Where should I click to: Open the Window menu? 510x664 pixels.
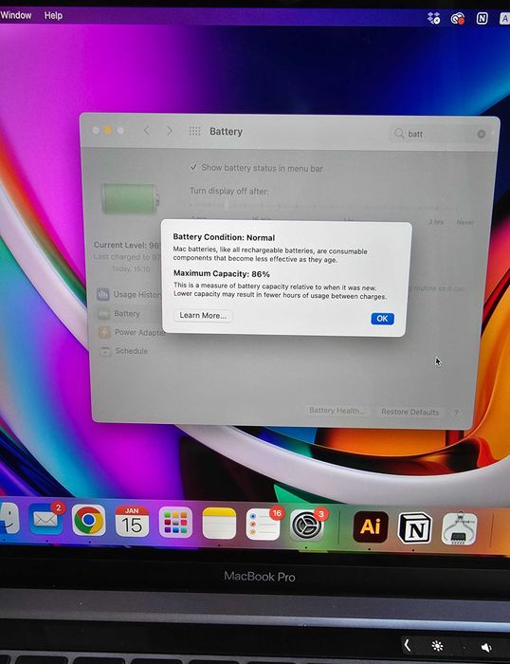pos(16,15)
